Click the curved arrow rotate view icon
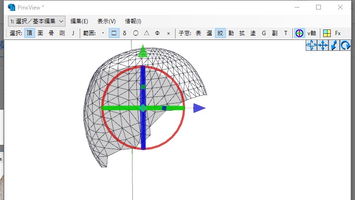This screenshot has height=200, width=355. coord(346,46)
